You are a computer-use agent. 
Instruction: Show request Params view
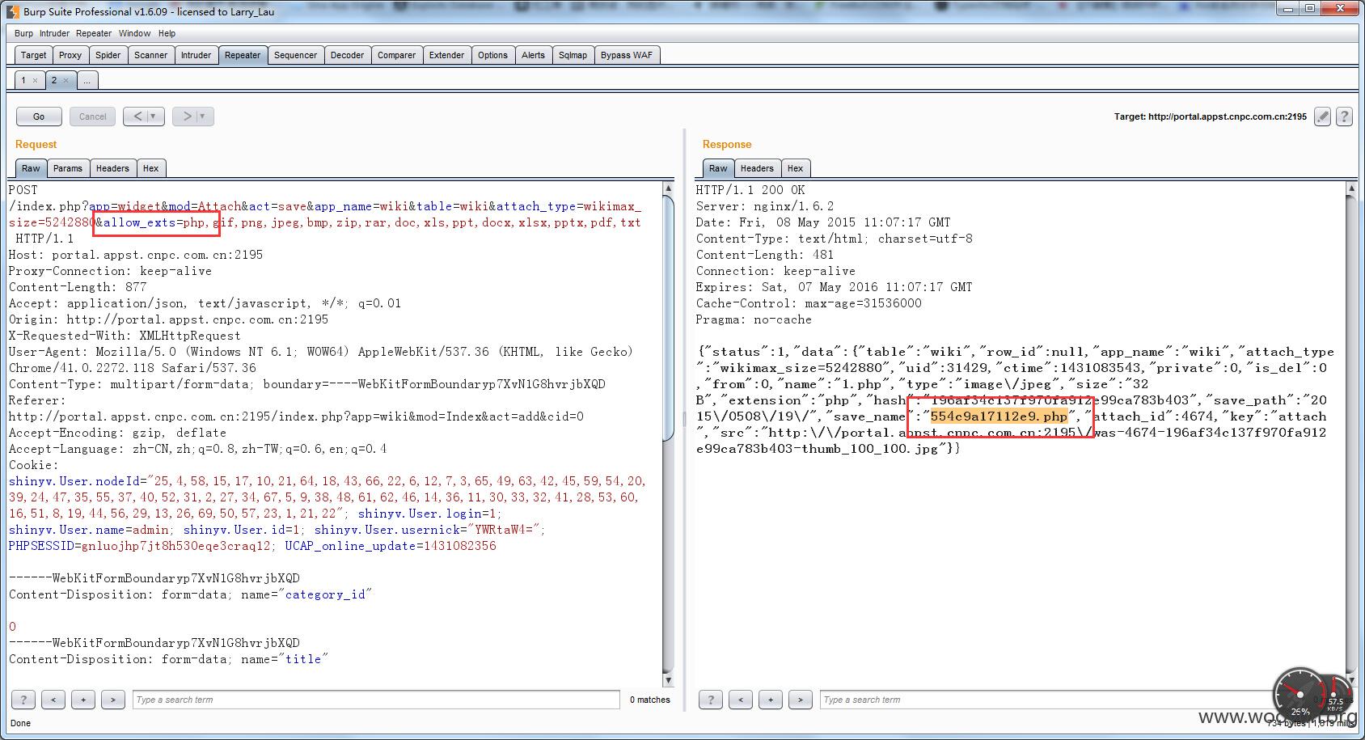point(68,168)
